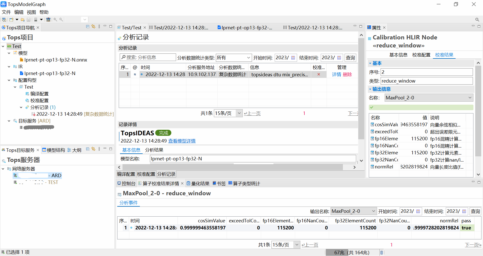Click the new wizard toolbar icon
The height and width of the screenshot is (256, 483).
pos(11,20)
